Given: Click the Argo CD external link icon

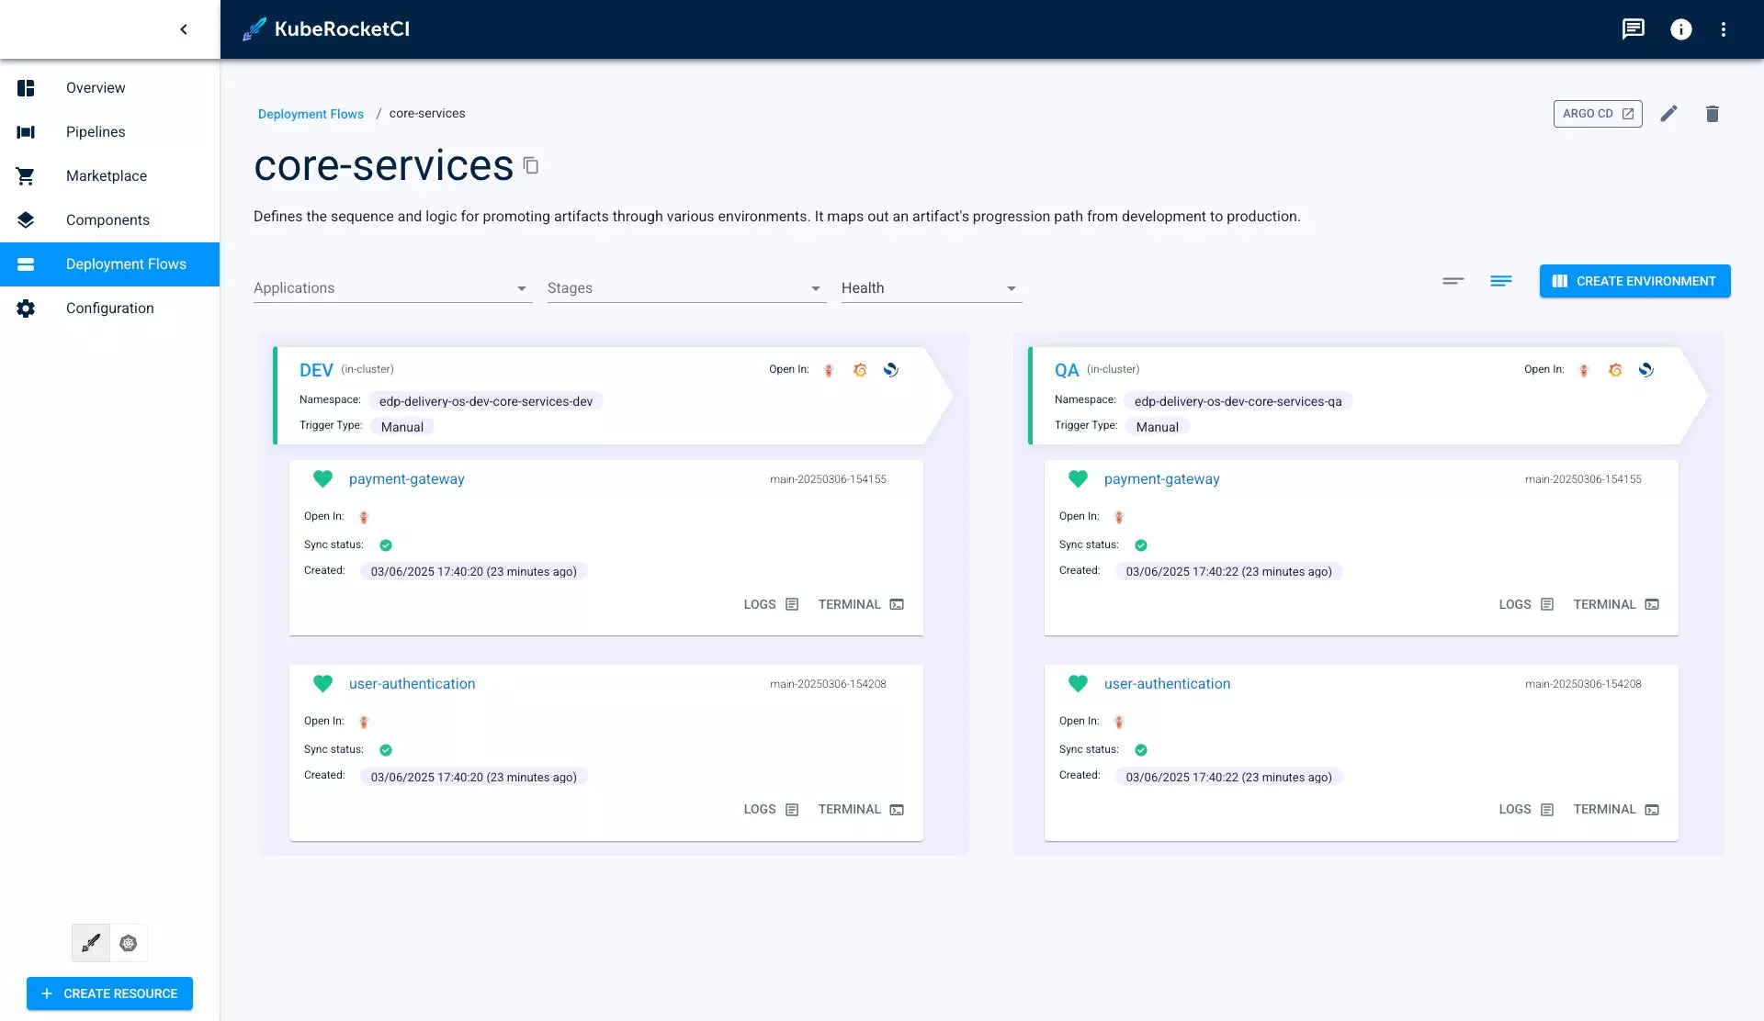Looking at the screenshot, I should [1629, 113].
